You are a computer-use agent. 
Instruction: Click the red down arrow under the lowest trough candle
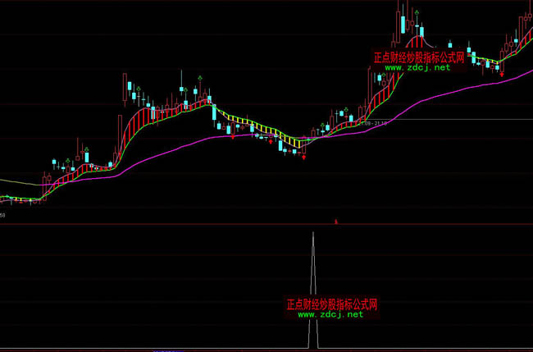303,157
